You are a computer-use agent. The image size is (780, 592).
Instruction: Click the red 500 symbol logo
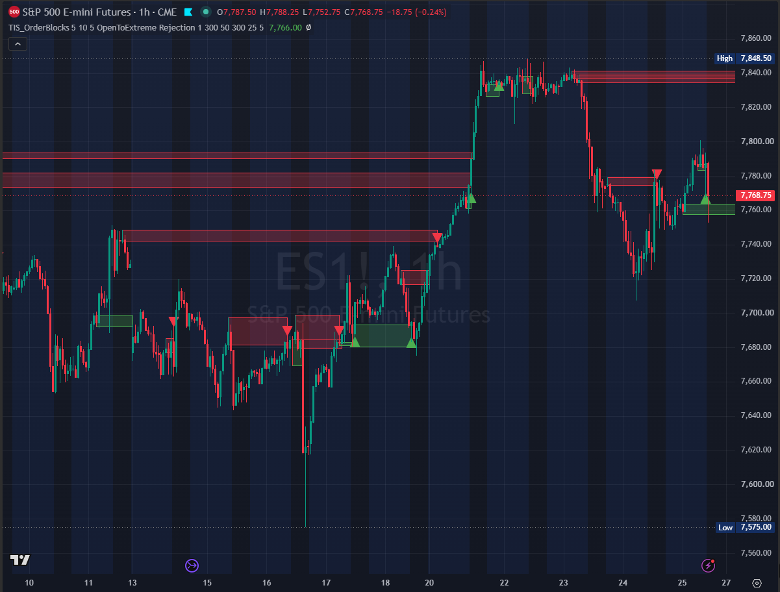(14, 12)
